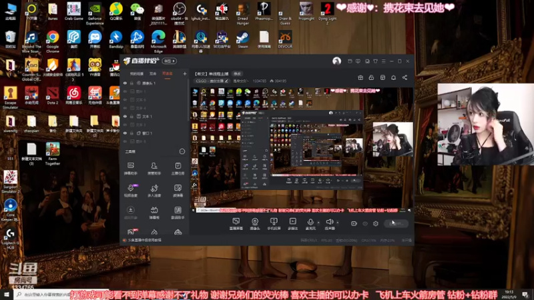Open the T-shirt skin icon in the title bar
534x300 pixels.
(375, 61)
